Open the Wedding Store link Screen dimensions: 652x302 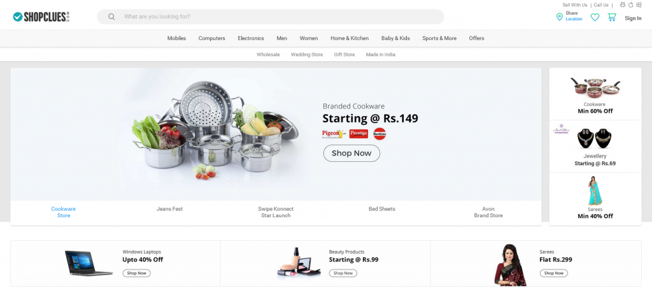tap(306, 55)
